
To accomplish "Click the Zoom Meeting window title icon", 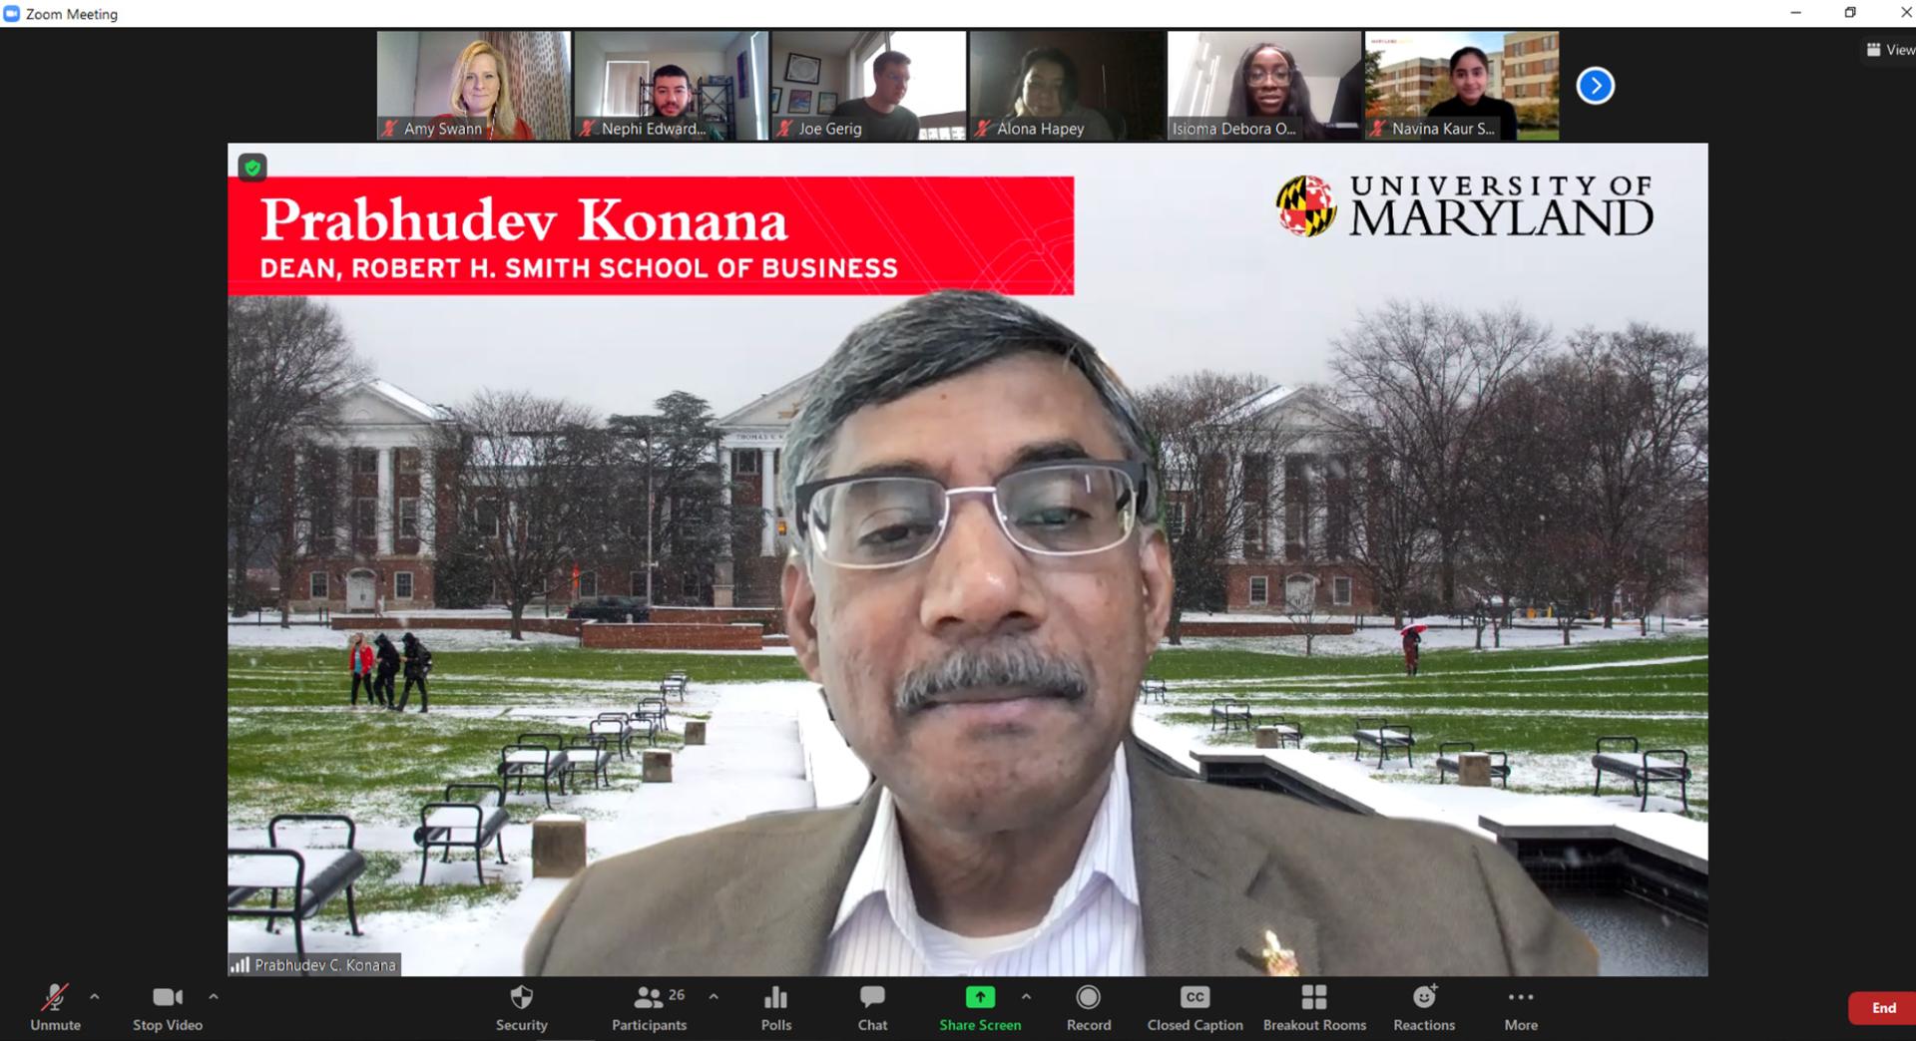I will pos(12,13).
